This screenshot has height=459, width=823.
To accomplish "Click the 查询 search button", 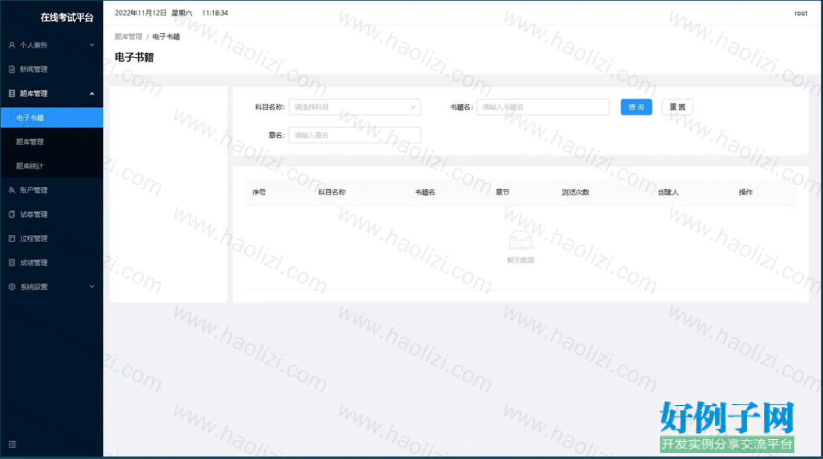I will 637,107.
